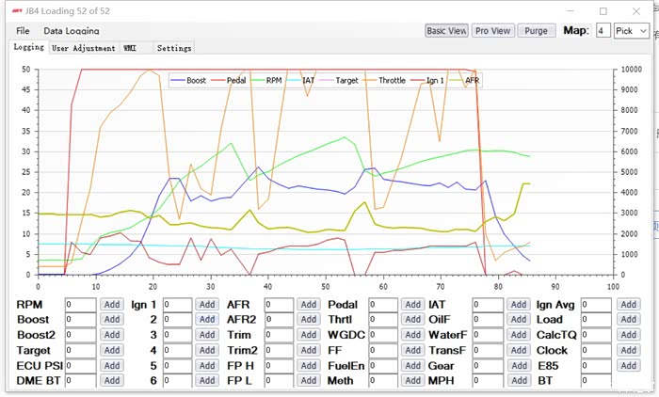Click Add beside the E85 field
Viewport: 659px width, 397px height.
[x=628, y=365]
